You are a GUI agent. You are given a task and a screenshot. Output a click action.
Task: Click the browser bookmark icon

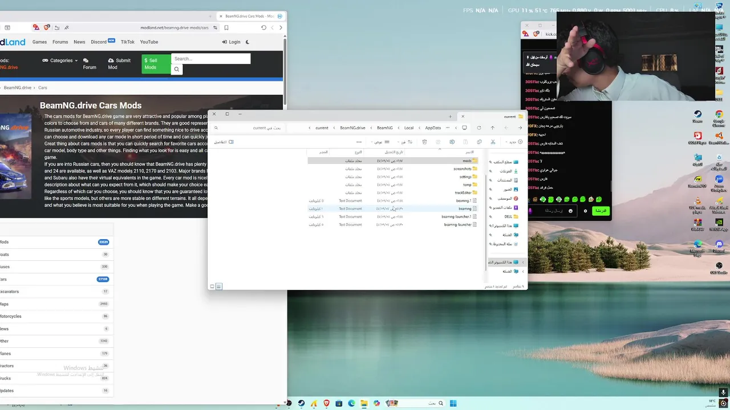coord(226,27)
